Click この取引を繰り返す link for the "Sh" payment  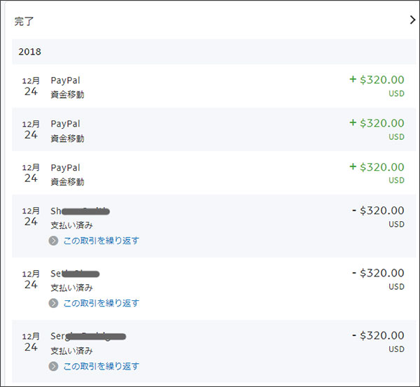pos(101,241)
